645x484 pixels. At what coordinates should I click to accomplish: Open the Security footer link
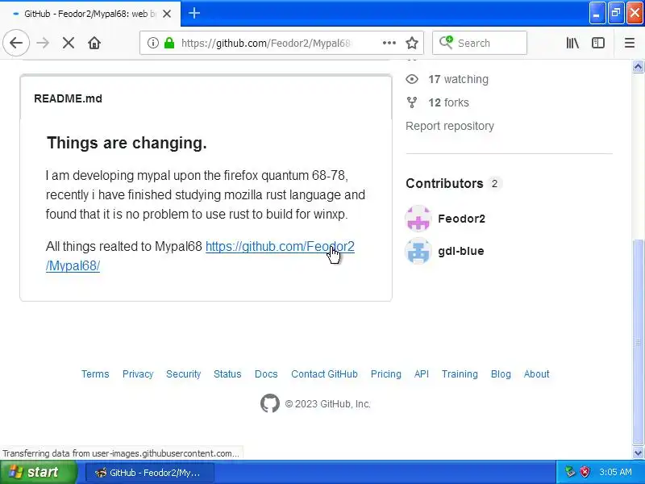[184, 373]
